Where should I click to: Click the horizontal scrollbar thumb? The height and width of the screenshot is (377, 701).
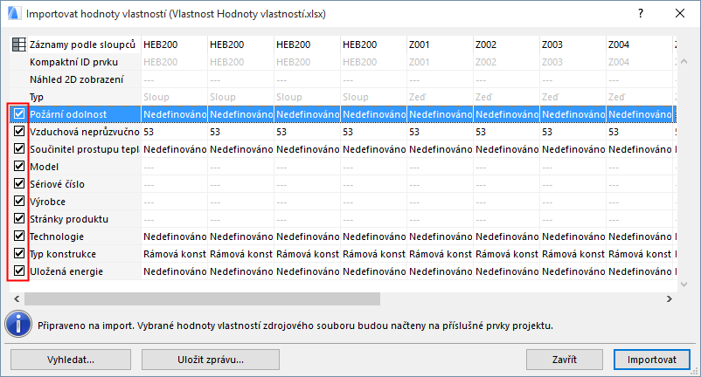click(x=203, y=299)
